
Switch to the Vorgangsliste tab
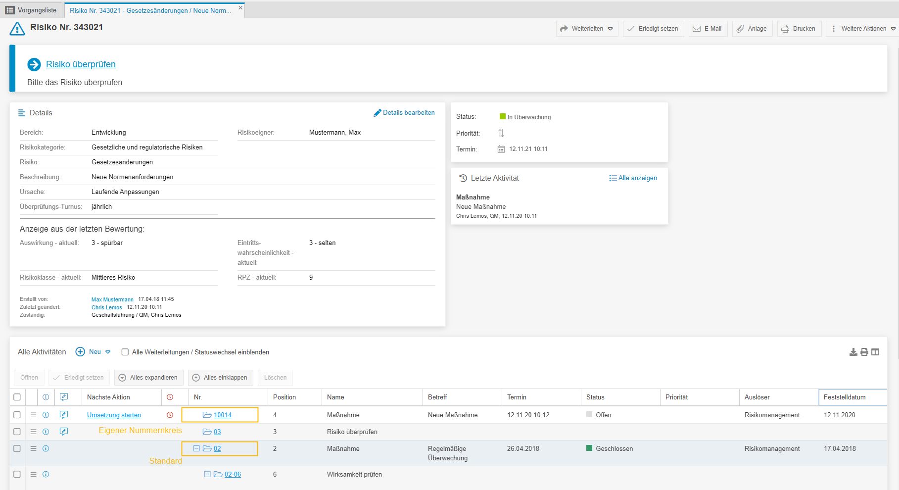[32, 10]
